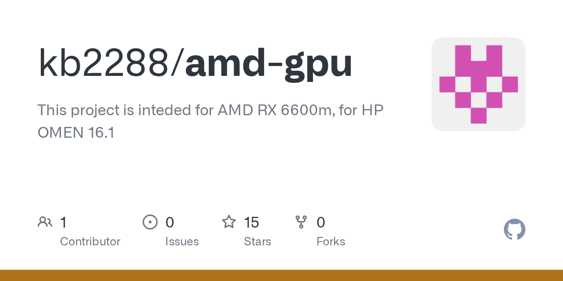
Task: Click the "OMEN 16.1" description line
Action: click(x=76, y=133)
